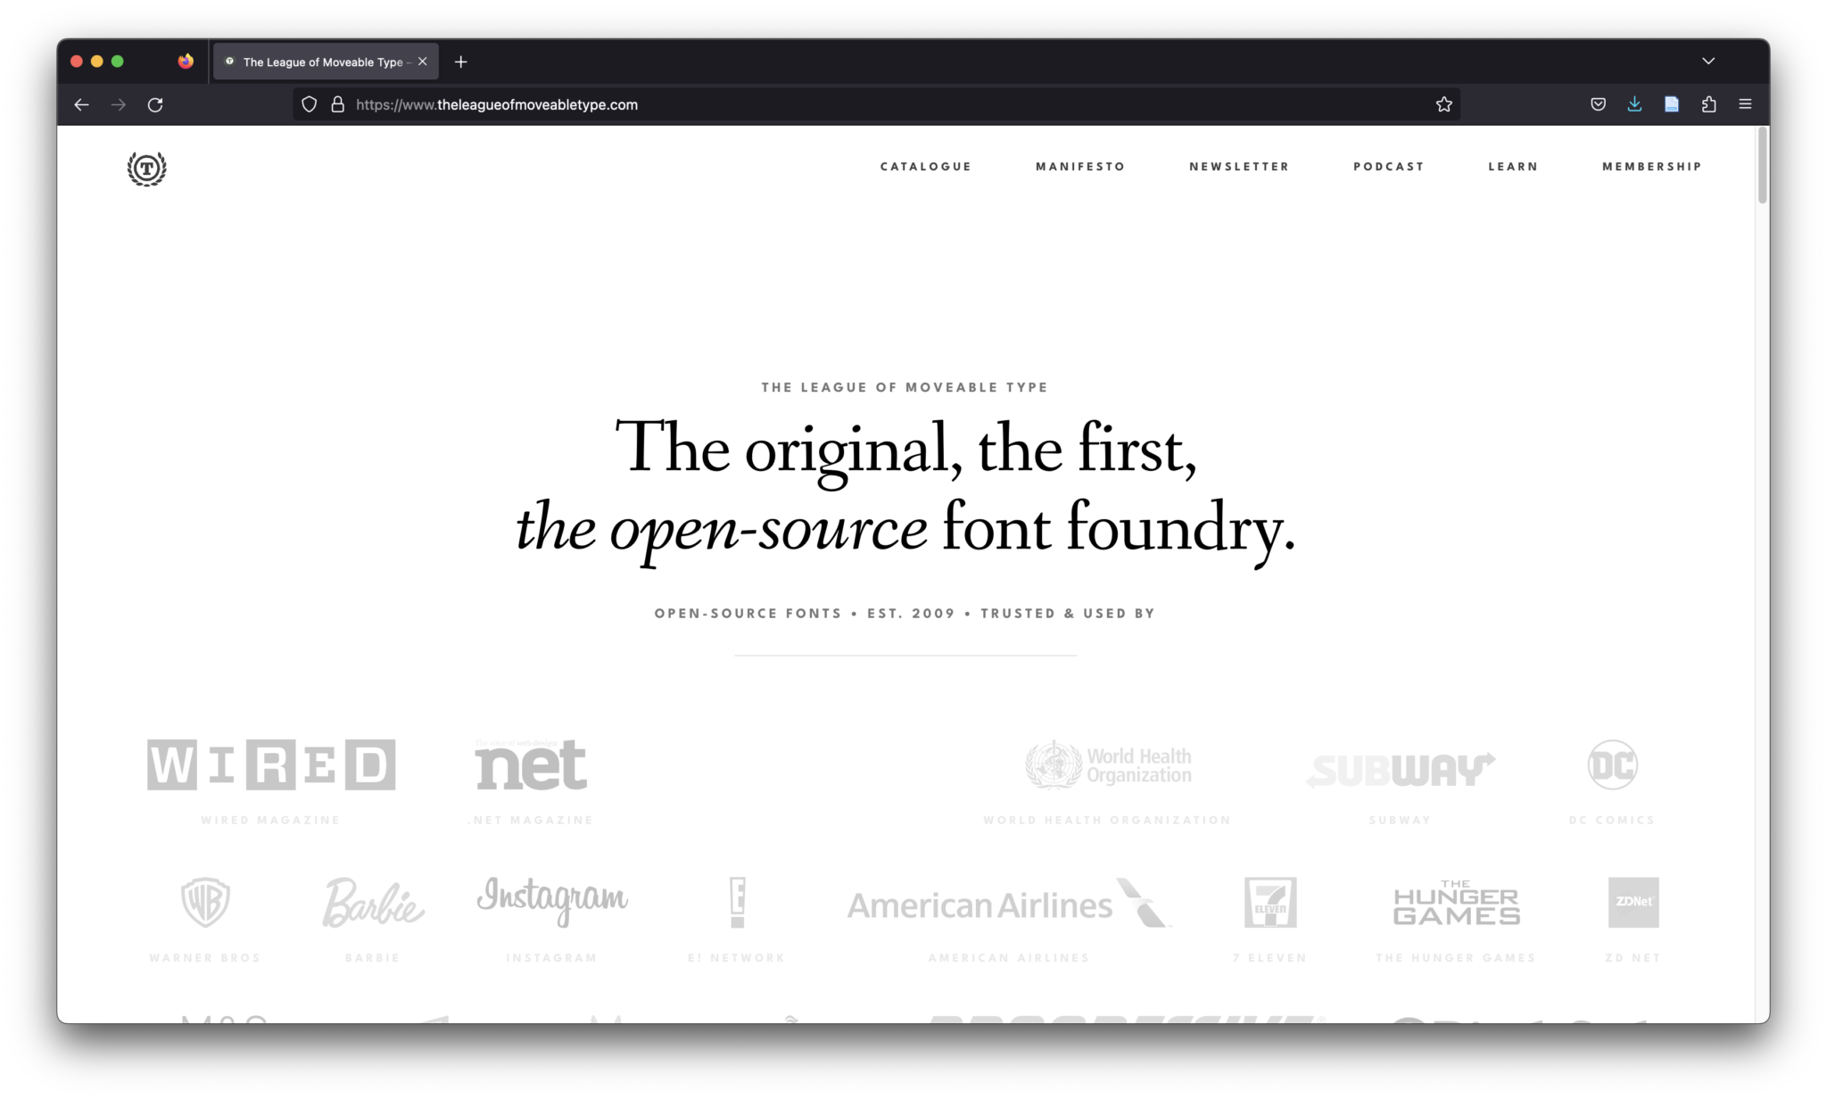Click the .net magazine logo
The image size is (1827, 1099).
(531, 764)
